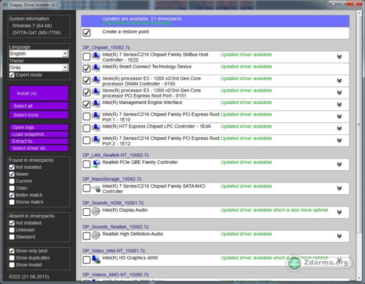Viewport: 365px width, 284px height.
Task: Click the updates available download banner
Action: (215, 21)
